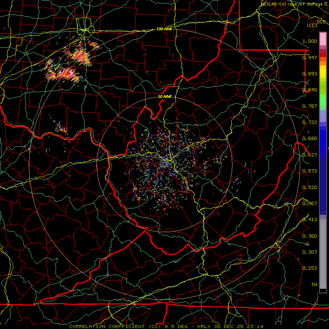Click the 30 DEC 25 date in caption
The width and height of the screenshot is (329, 329).
point(229,326)
